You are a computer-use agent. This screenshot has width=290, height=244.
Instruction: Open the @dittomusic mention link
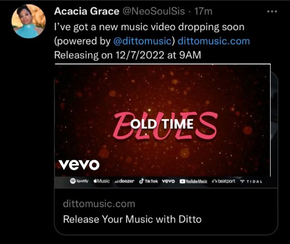(x=143, y=41)
